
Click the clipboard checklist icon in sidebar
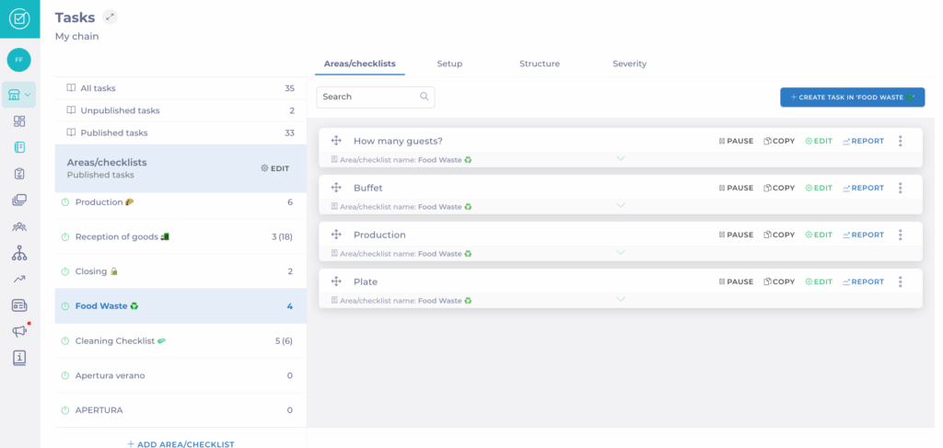19,174
